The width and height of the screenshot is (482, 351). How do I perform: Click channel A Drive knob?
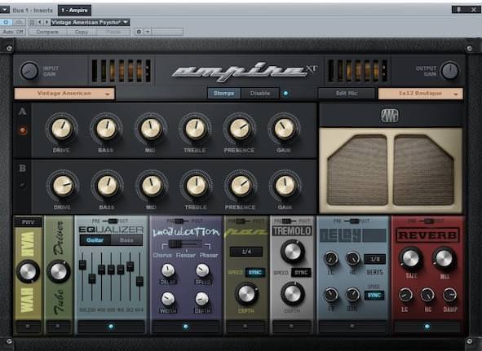[x=62, y=129]
